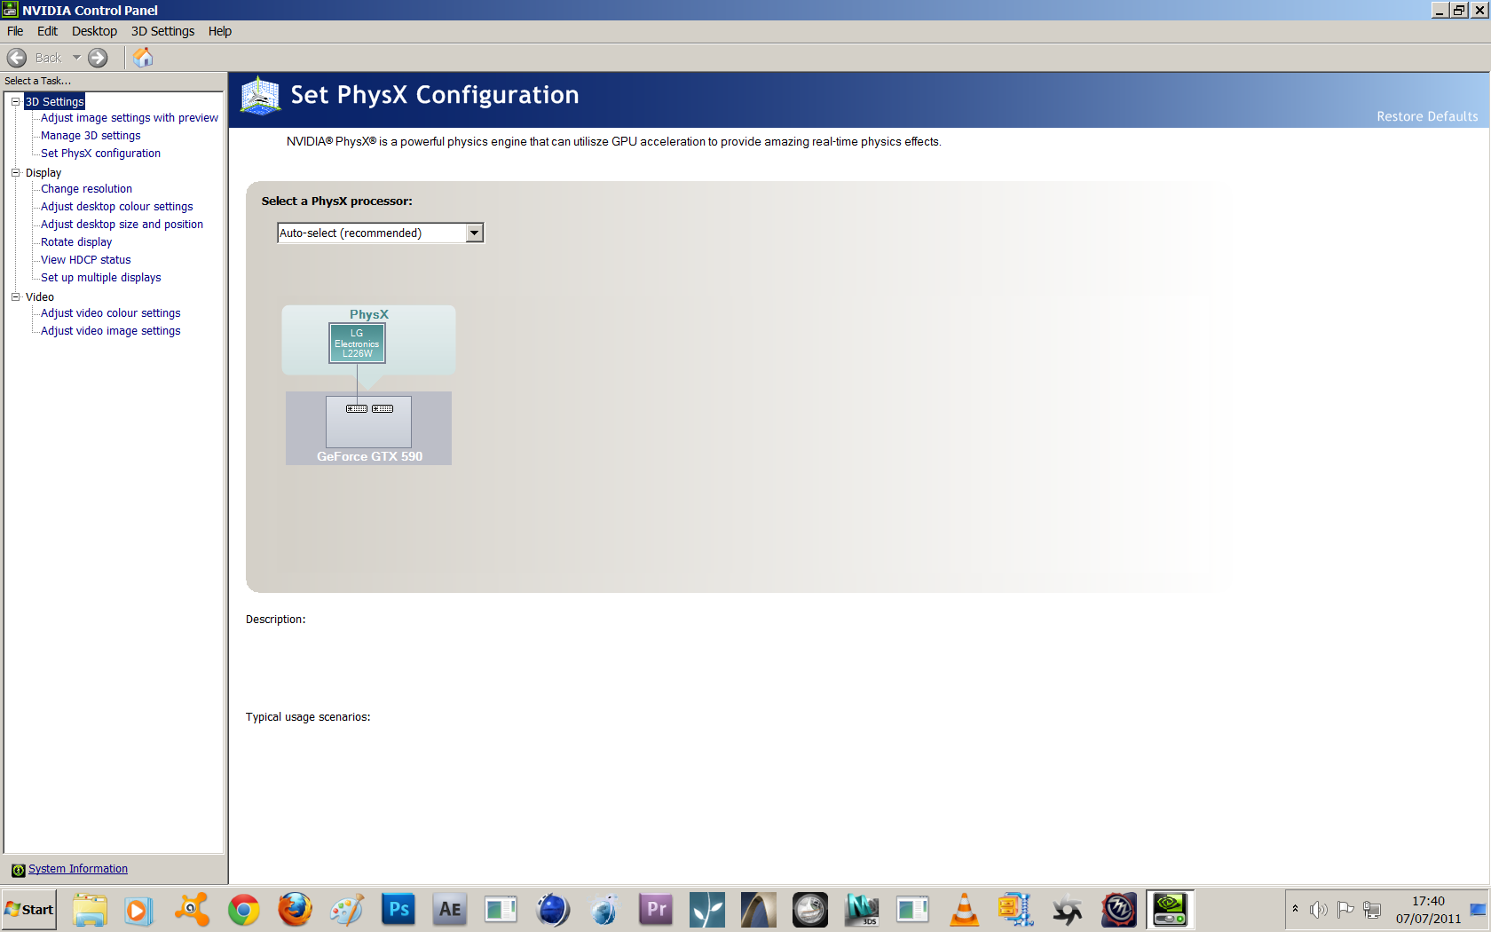Launch Premiere Pro from taskbar
The image size is (1491, 932).
pyautogui.click(x=656, y=910)
